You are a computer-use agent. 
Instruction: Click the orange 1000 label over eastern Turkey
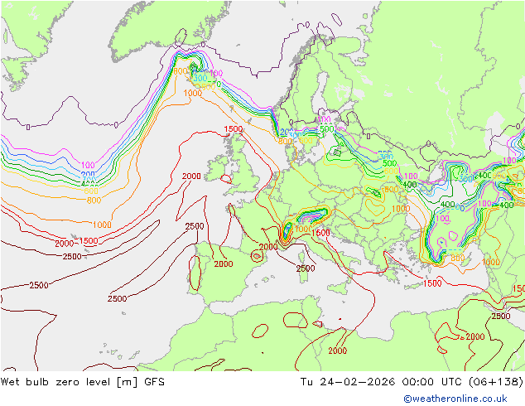point(490,262)
